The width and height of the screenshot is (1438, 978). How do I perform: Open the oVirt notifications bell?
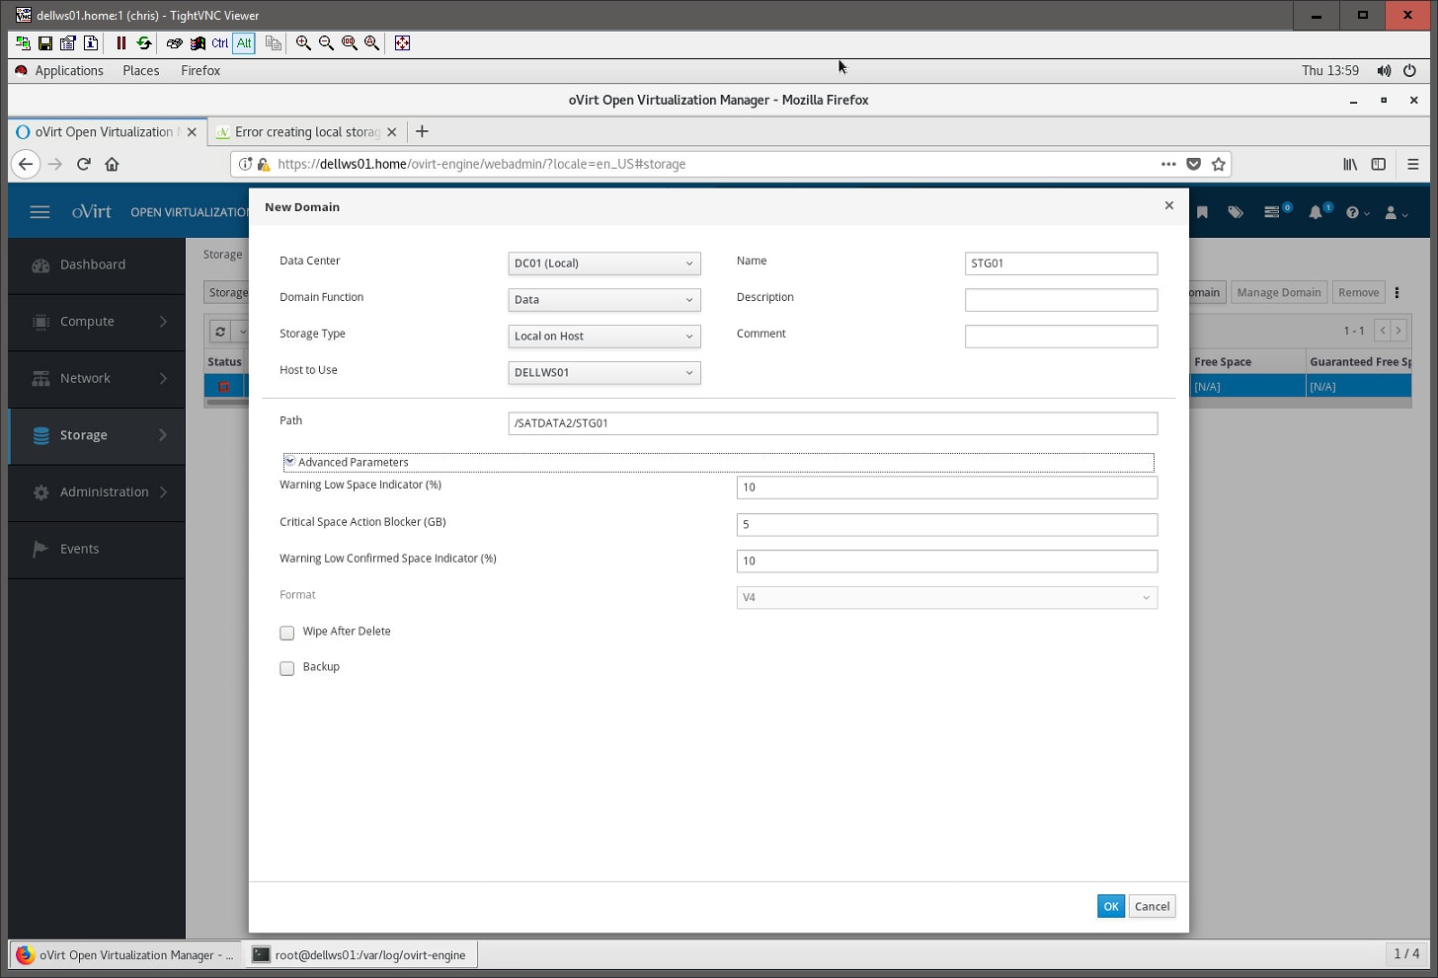[x=1316, y=212]
